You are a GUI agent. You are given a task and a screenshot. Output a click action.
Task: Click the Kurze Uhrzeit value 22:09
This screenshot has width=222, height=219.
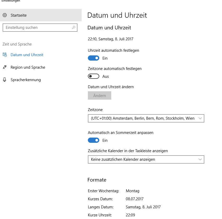click(130, 215)
